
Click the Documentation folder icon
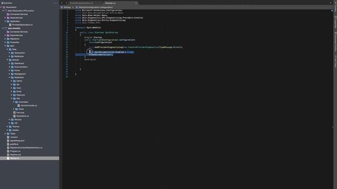(x=12, y=67)
